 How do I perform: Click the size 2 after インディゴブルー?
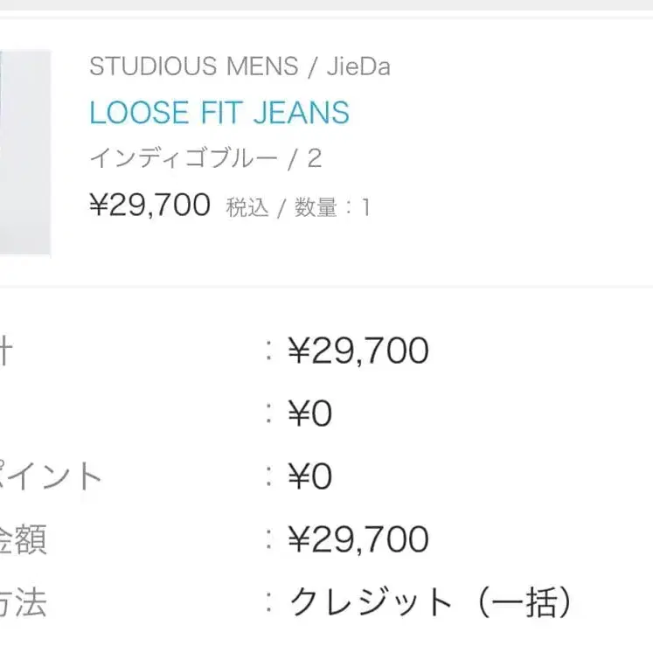click(315, 159)
